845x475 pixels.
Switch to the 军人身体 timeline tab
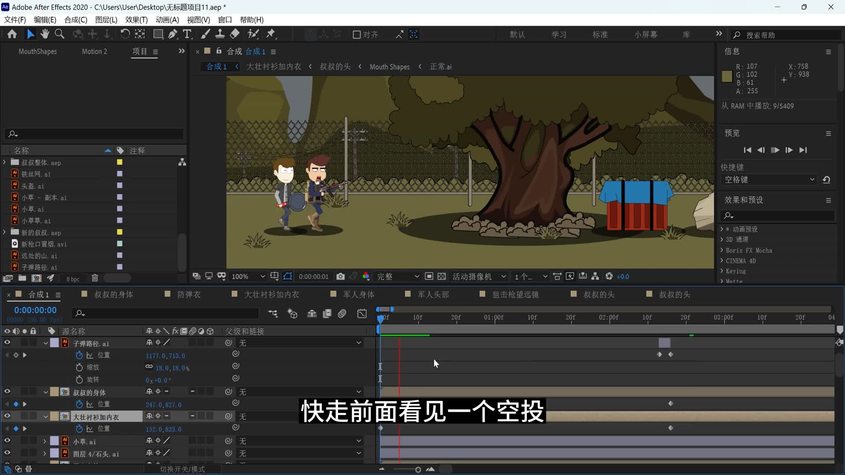tap(359, 294)
